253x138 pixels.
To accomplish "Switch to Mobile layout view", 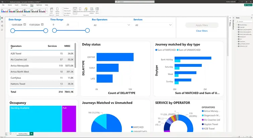I will coord(57,10).
